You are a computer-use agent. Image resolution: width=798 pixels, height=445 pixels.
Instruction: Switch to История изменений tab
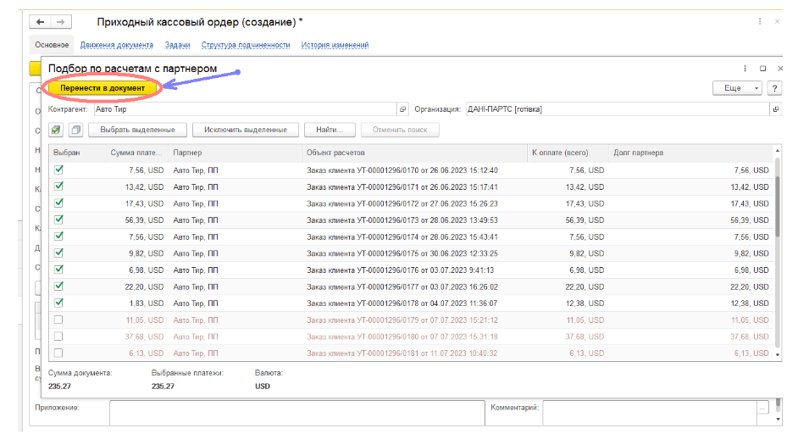[x=336, y=45]
